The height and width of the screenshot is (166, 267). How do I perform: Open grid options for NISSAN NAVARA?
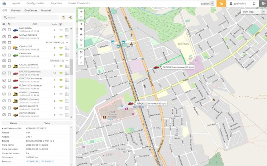tap(67, 37)
